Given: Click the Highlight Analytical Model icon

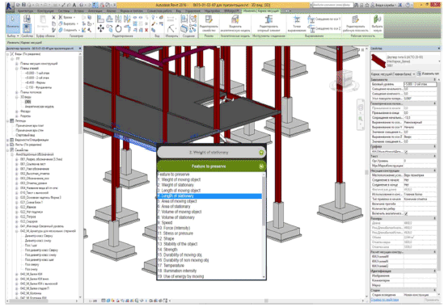Looking at the screenshot, I should click(x=235, y=19).
